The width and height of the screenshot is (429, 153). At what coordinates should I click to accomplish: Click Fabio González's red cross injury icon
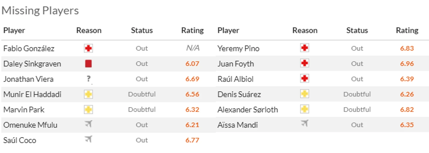[x=88, y=48]
